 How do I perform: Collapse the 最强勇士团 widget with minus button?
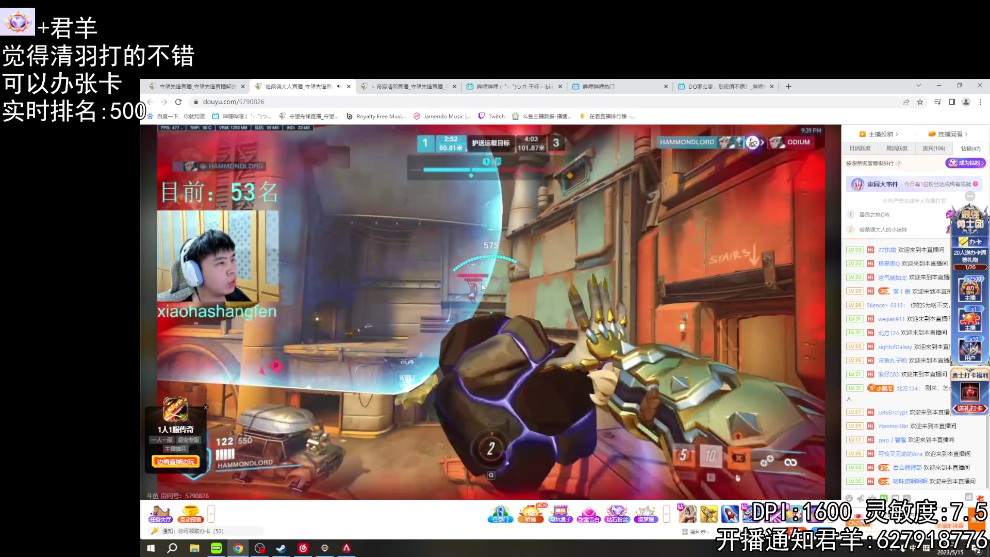pyautogui.click(x=970, y=196)
